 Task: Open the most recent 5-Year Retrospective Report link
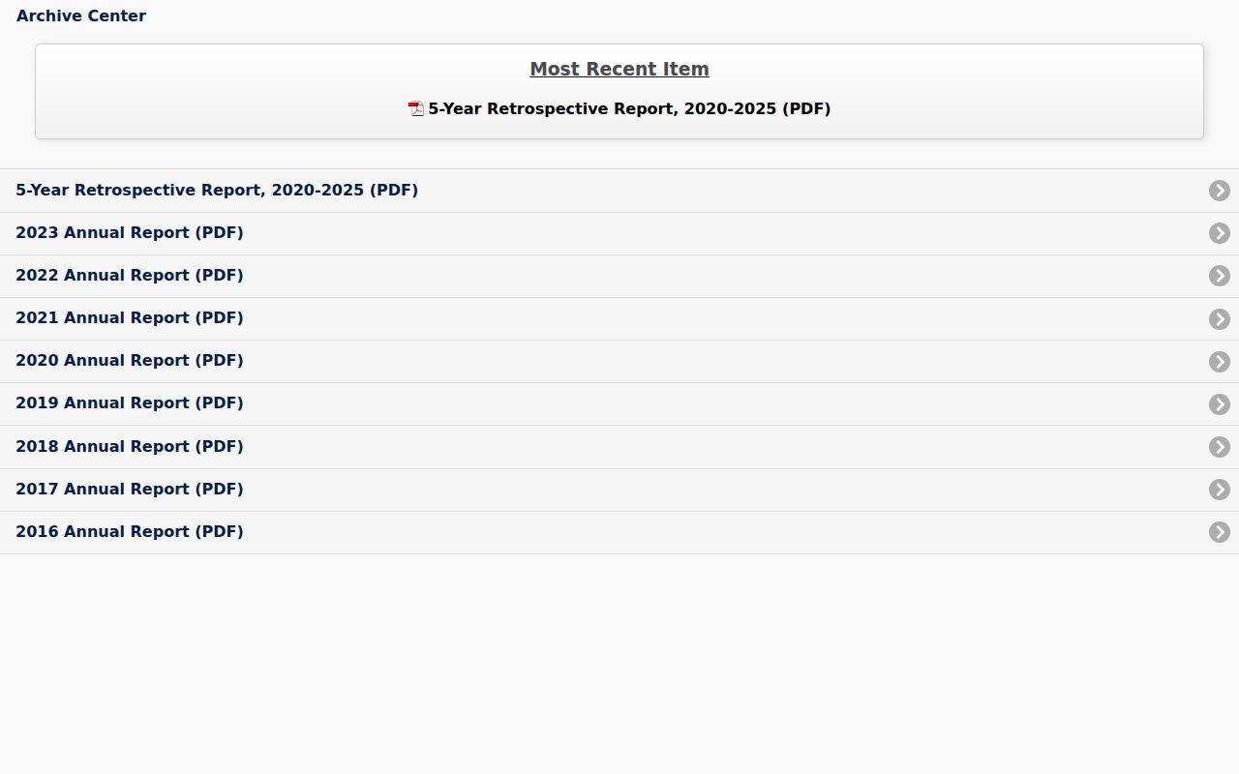pyautogui.click(x=629, y=109)
